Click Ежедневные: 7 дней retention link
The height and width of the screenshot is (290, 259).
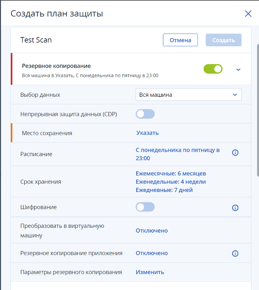click(x=164, y=190)
